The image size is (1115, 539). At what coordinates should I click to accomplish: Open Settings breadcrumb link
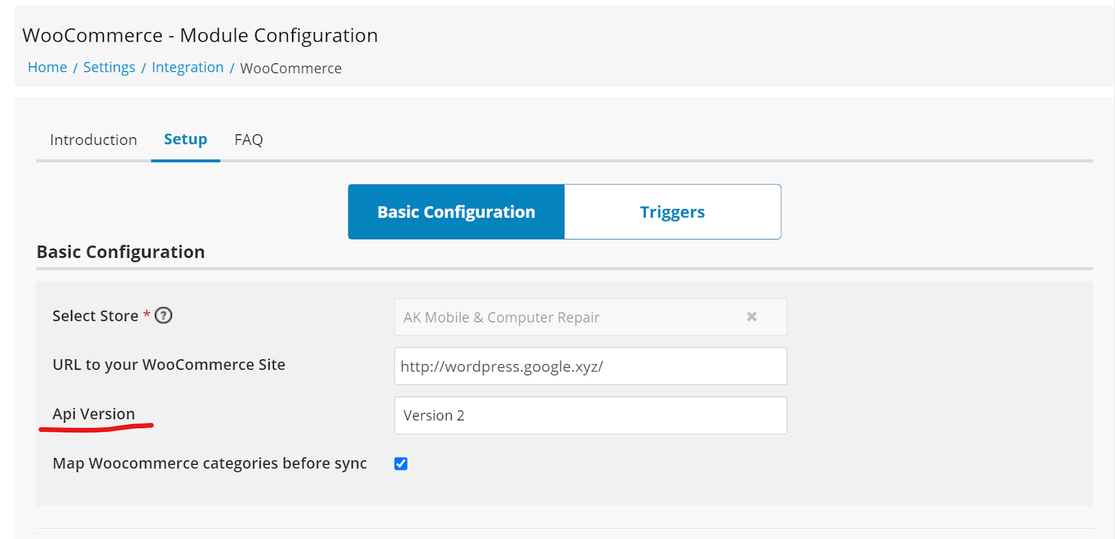coord(109,68)
